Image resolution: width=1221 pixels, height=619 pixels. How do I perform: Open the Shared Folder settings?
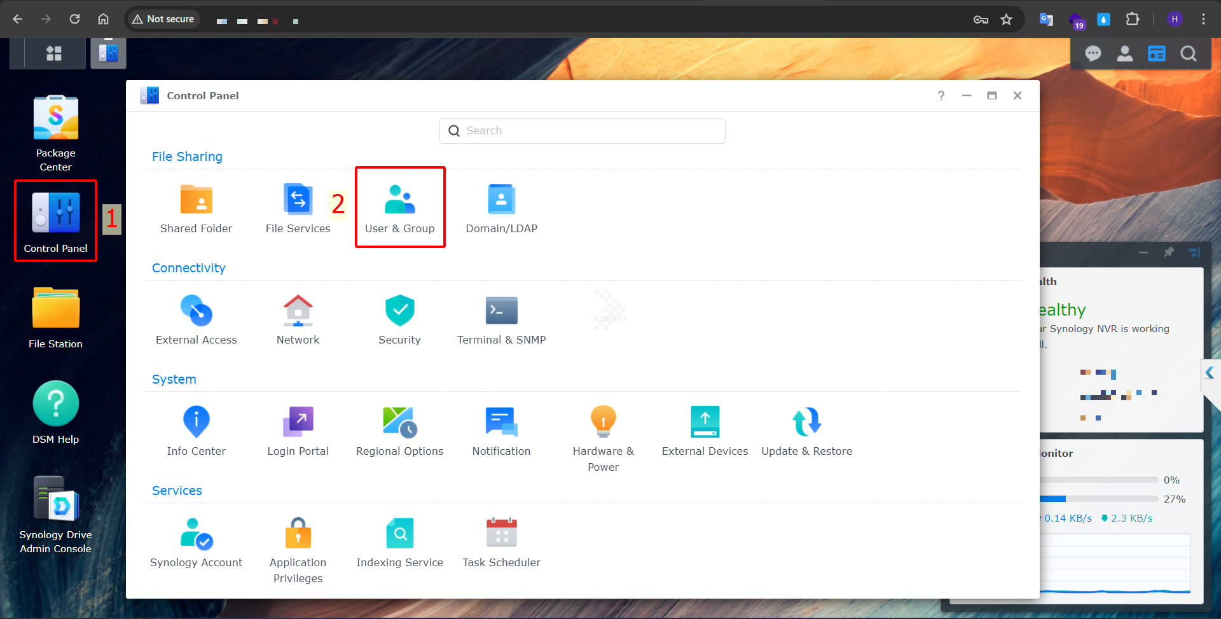click(x=196, y=207)
